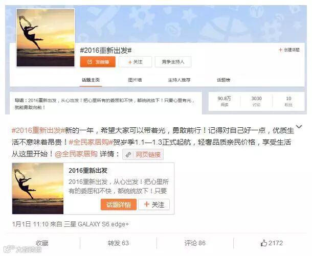
Task: Open the 话题主页 tab
Action: pos(91,80)
